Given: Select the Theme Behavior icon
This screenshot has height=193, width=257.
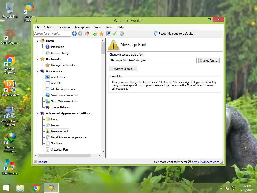Looking at the screenshot, I should (48, 107).
